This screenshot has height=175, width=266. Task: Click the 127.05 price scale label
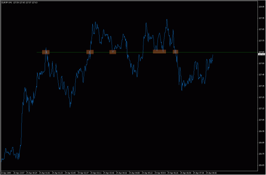[x=261, y=120]
